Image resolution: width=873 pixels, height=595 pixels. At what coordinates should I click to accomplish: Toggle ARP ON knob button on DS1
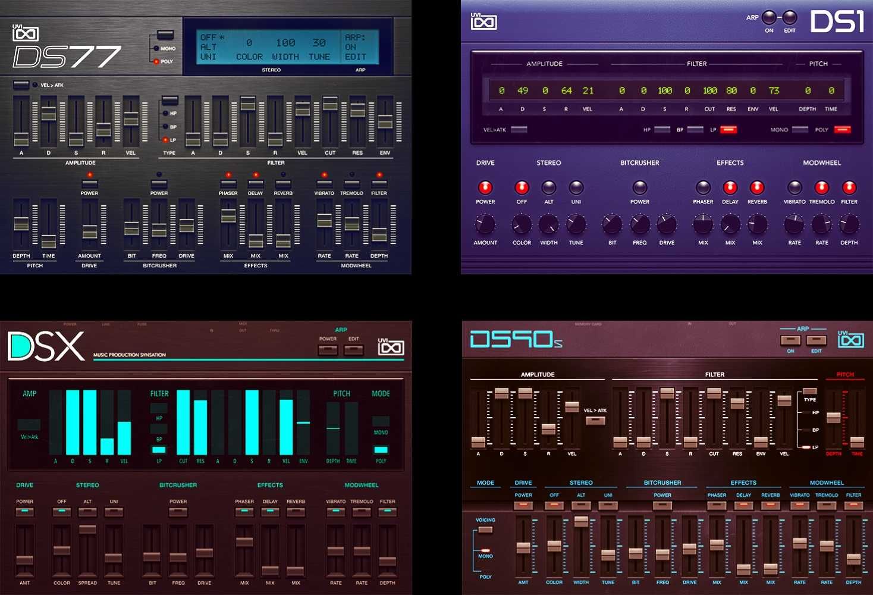click(769, 17)
